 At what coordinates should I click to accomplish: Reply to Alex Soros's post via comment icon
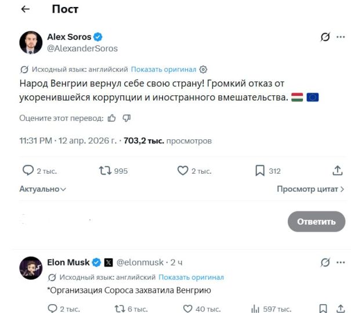point(28,171)
